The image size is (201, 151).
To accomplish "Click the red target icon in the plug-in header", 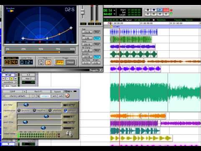I will pos(67,96).
